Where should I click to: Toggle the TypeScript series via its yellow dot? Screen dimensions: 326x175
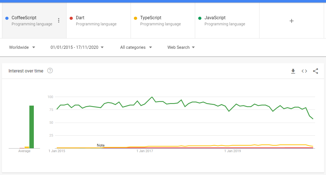click(135, 18)
